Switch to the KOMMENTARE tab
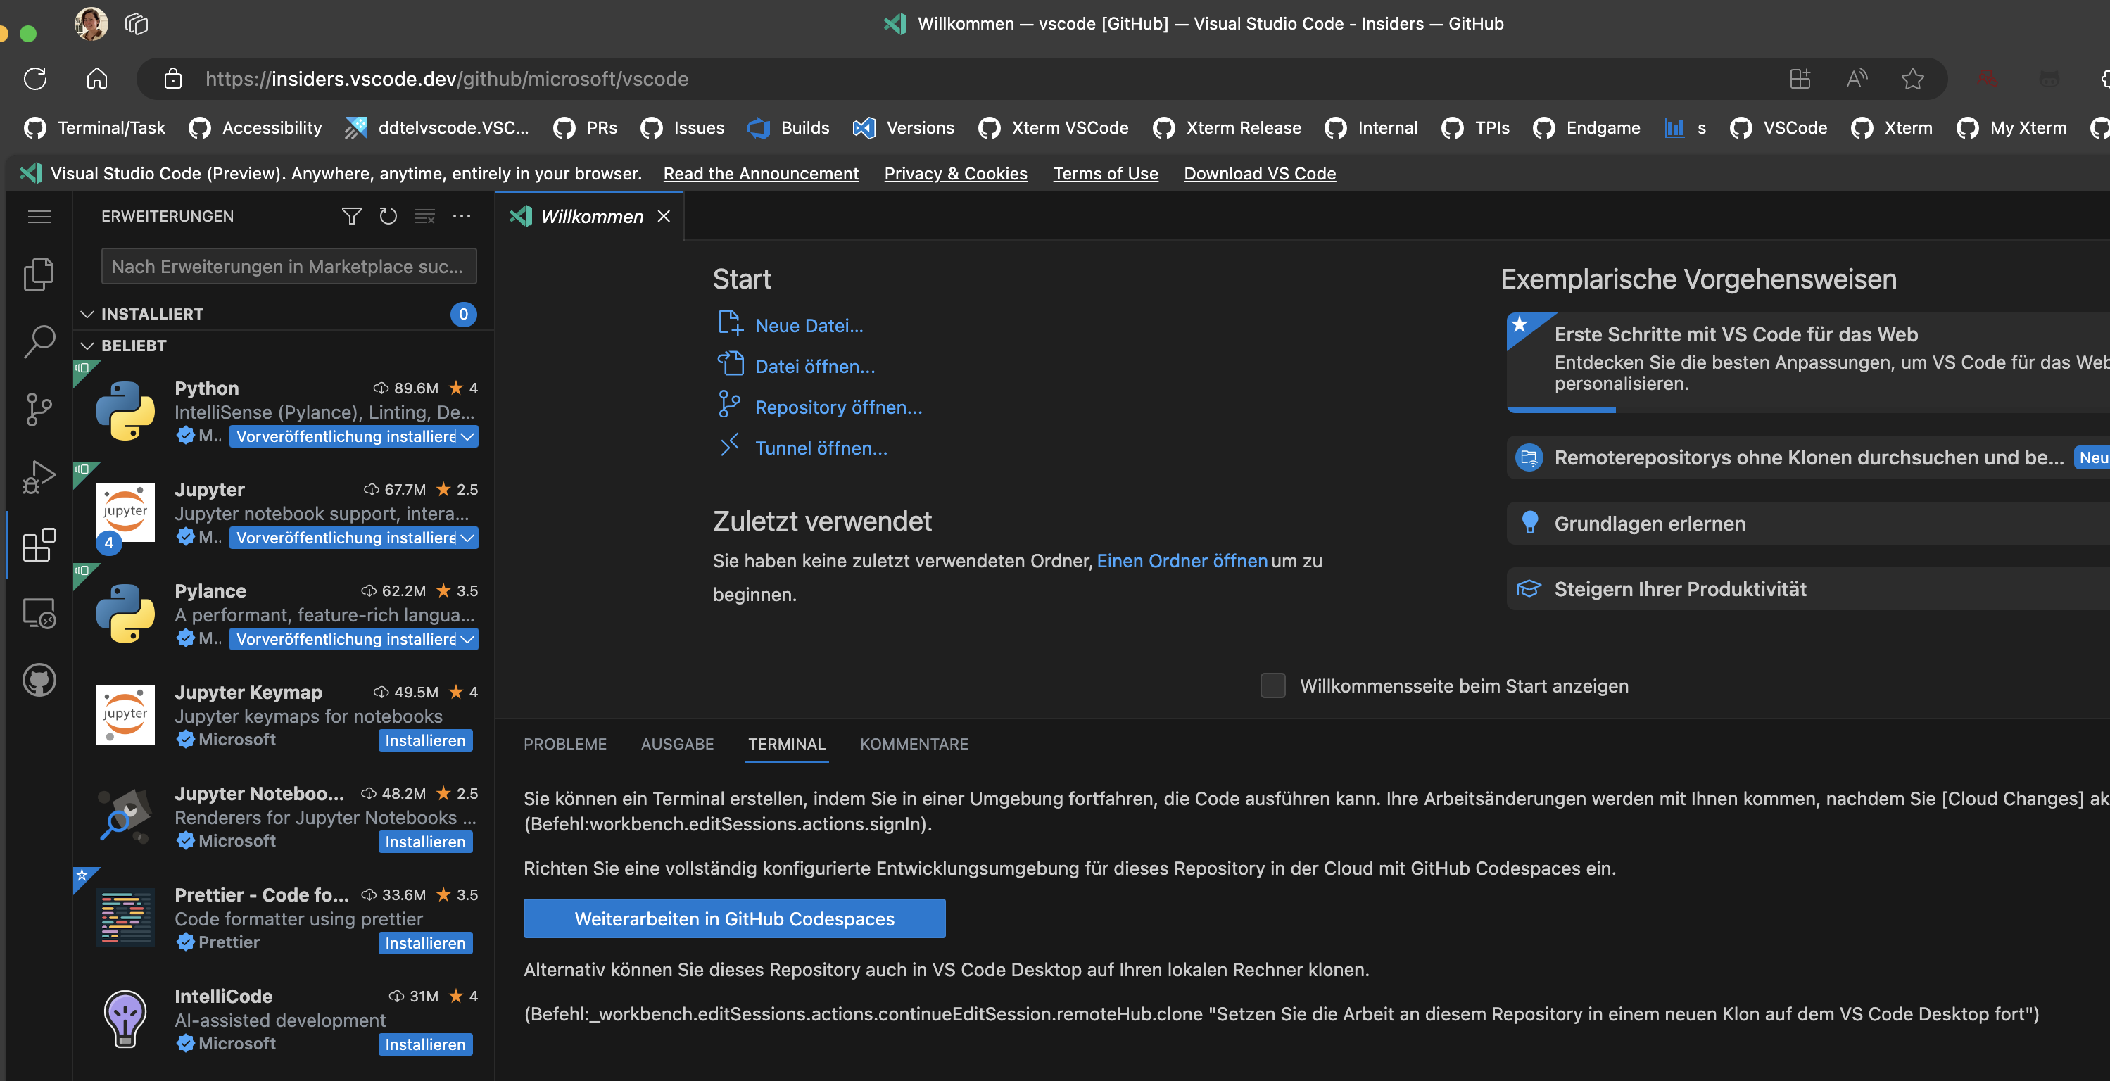2110x1081 pixels. [914, 744]
